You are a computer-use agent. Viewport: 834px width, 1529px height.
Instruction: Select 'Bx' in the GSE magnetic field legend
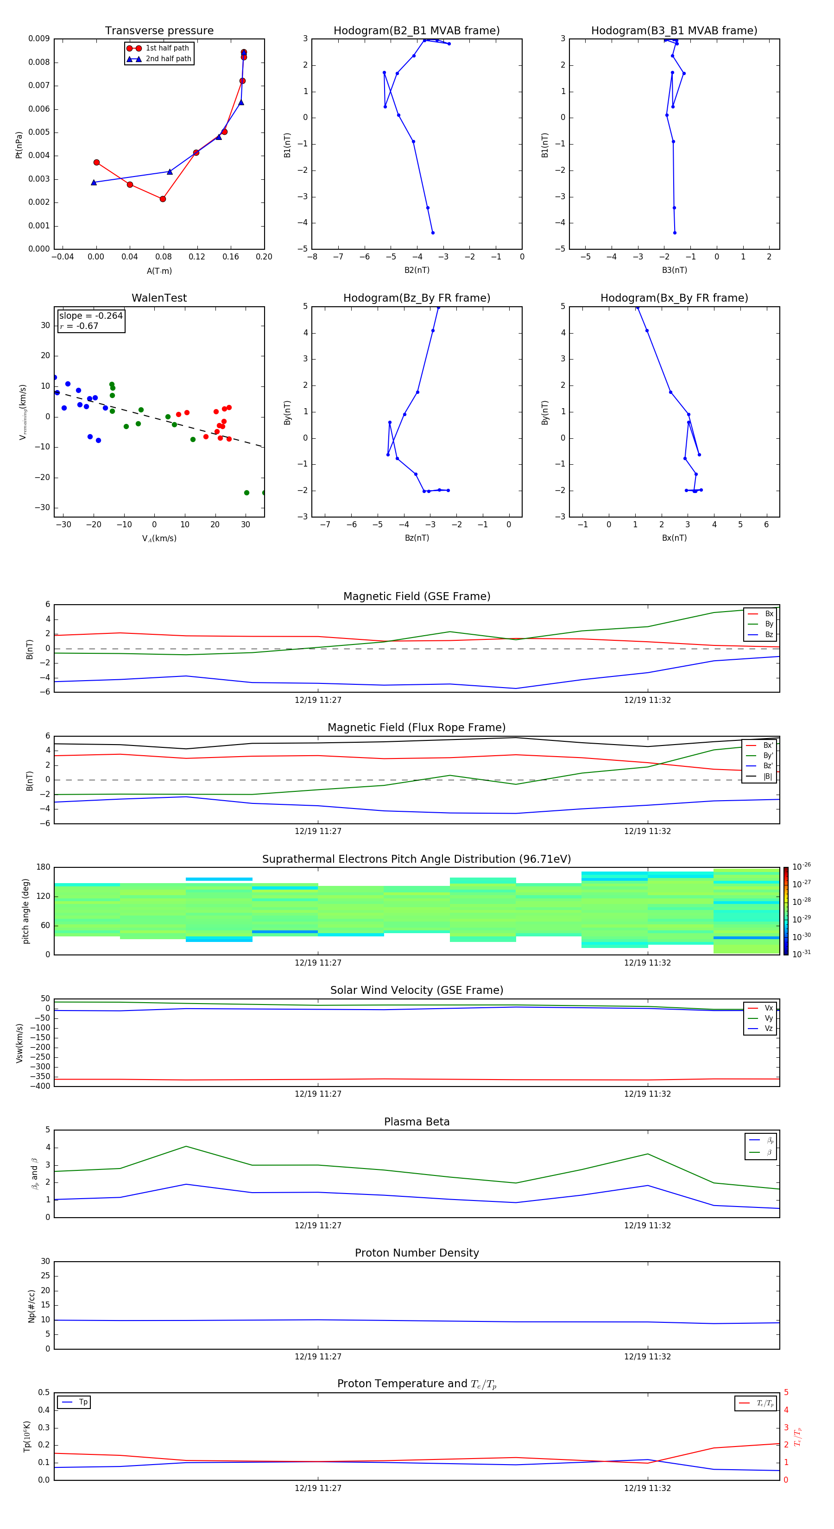(760, 614)
